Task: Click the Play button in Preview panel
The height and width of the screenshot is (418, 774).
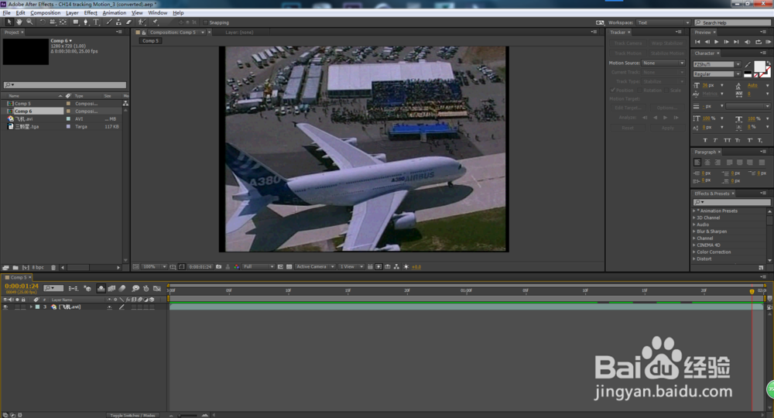Action: (716, 42)
